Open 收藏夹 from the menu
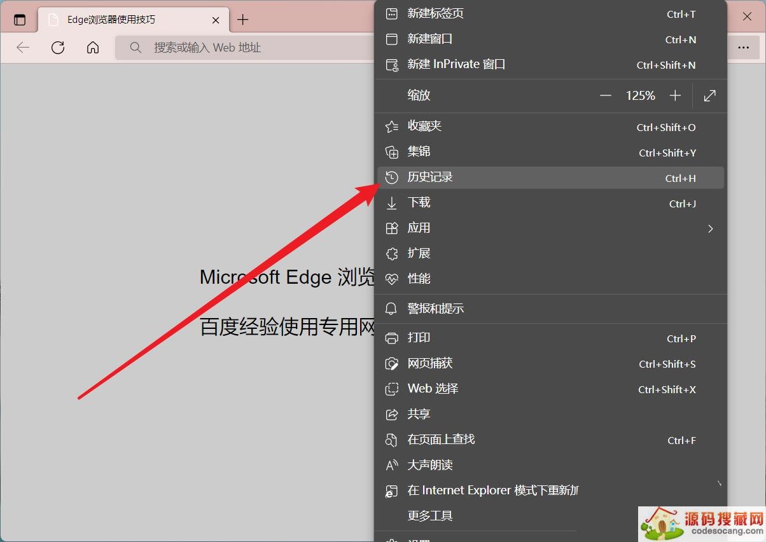 pyautogui.click(x=424, y=127)
